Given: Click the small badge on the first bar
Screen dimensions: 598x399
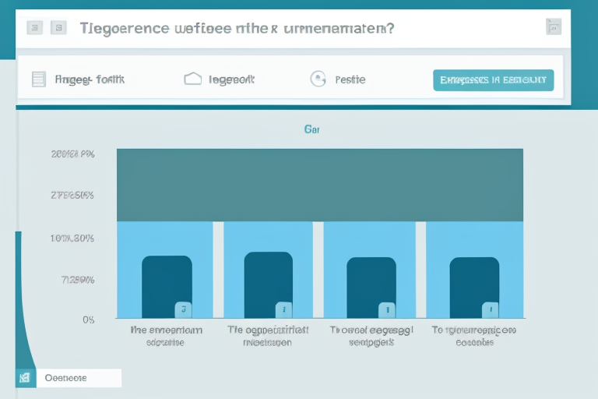Looking at the screenshot, I should 183,309.
